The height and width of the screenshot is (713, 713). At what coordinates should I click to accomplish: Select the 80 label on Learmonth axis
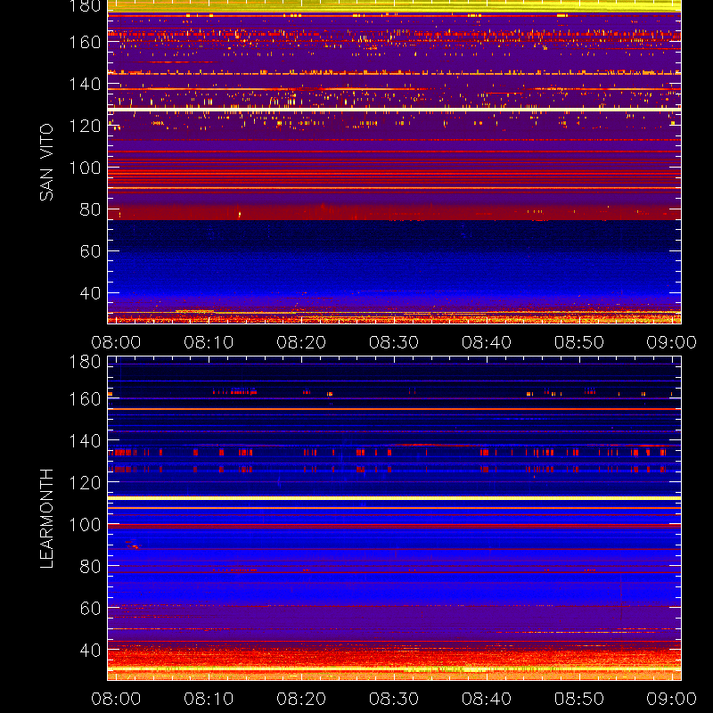pos(90,567)
